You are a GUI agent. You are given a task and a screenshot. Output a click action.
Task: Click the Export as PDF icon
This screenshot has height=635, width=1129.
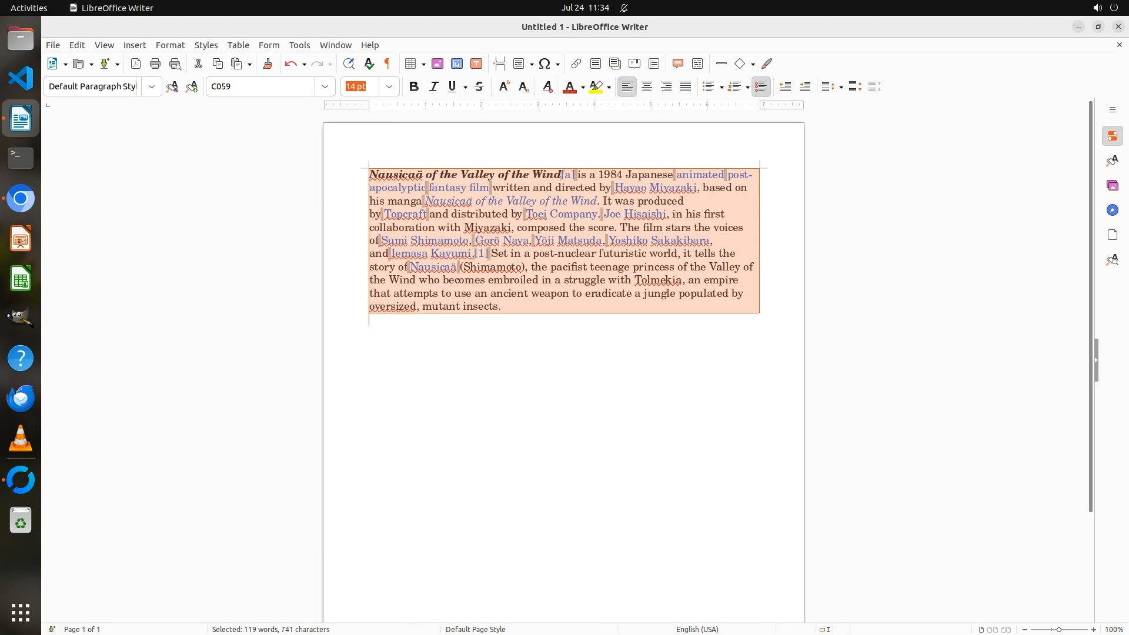[136, 64]
